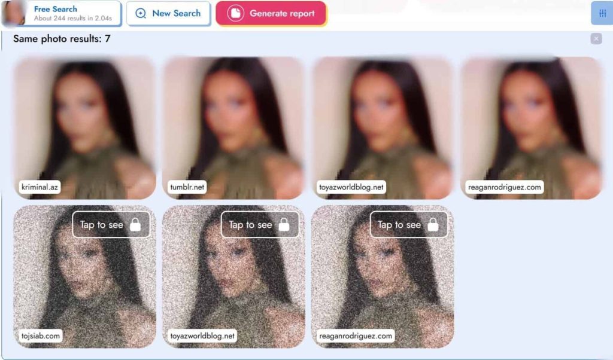Click lock icon on locked toyazworldblog.net photo
The image size is (613, 360).
284,224
